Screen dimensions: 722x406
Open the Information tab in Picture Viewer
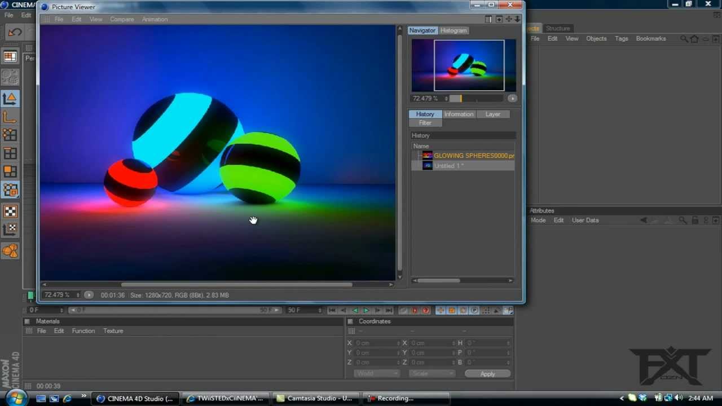(459, 114)
